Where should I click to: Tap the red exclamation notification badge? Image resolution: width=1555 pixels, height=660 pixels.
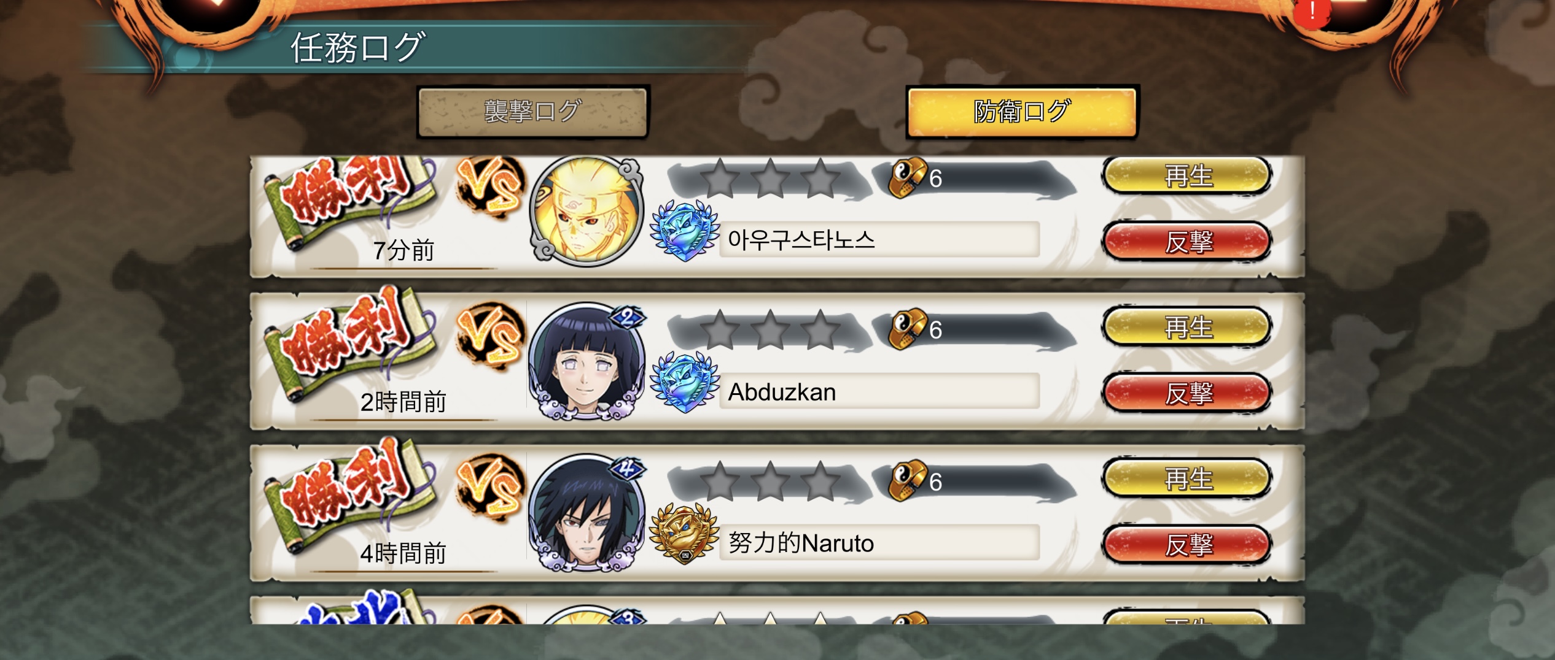tap(1312, 11)
